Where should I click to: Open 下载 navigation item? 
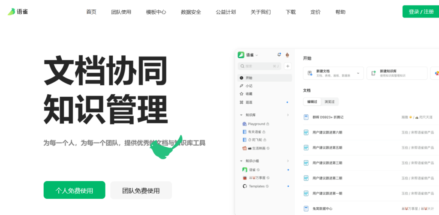291,12
